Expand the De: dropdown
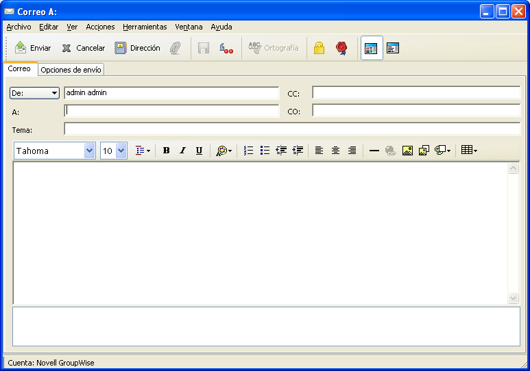530x371 pixels. 34,93
